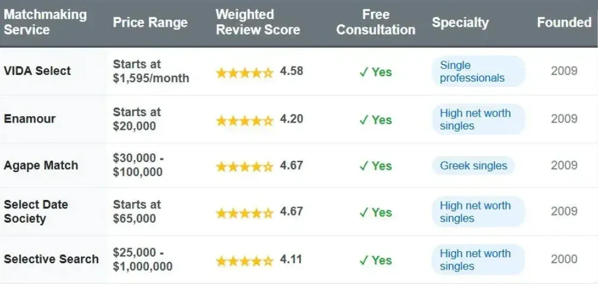Click the Matchmaking Service column header
Screen dimensions: 598x284
45,22
